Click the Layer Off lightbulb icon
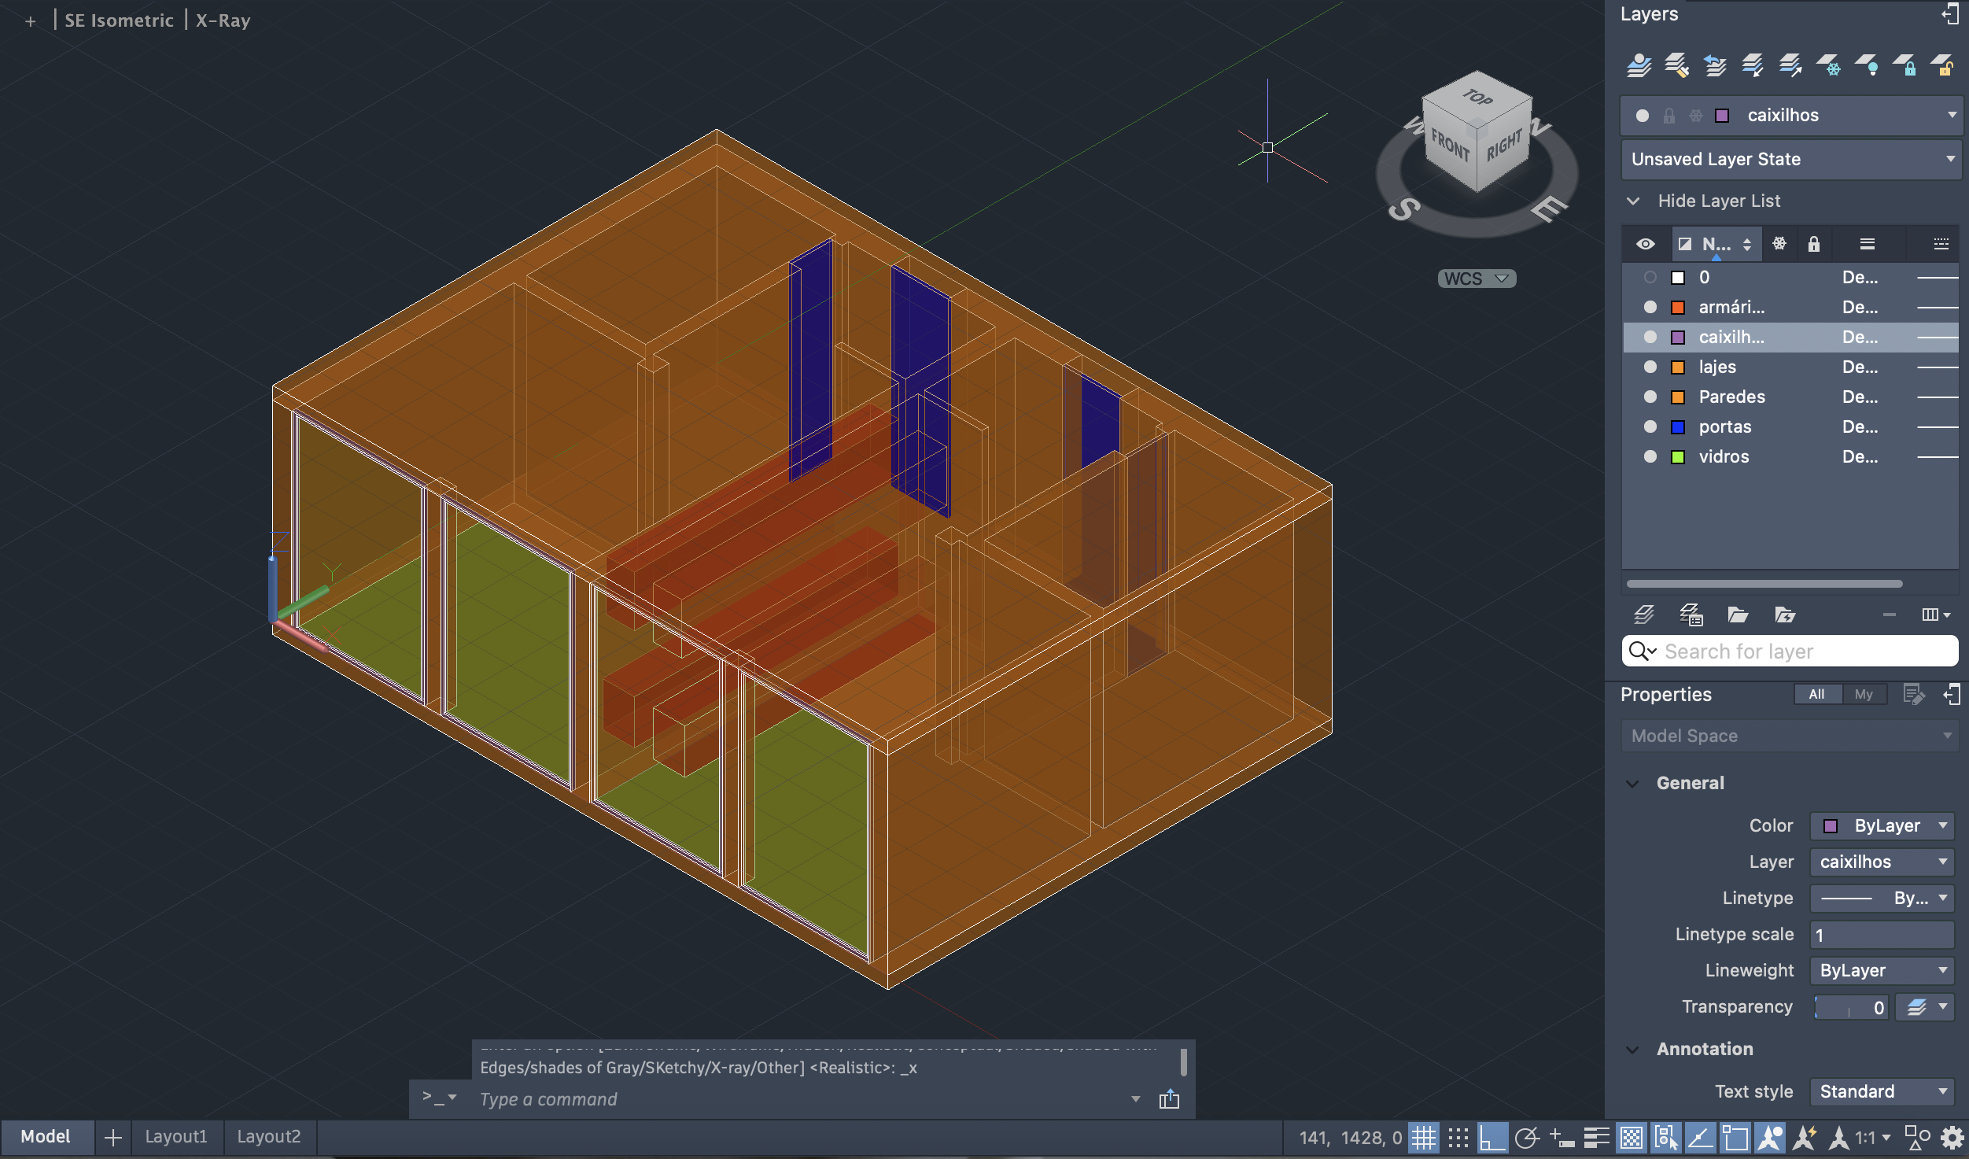This screenshot has width=1969, height=1159. (1868, 65)
